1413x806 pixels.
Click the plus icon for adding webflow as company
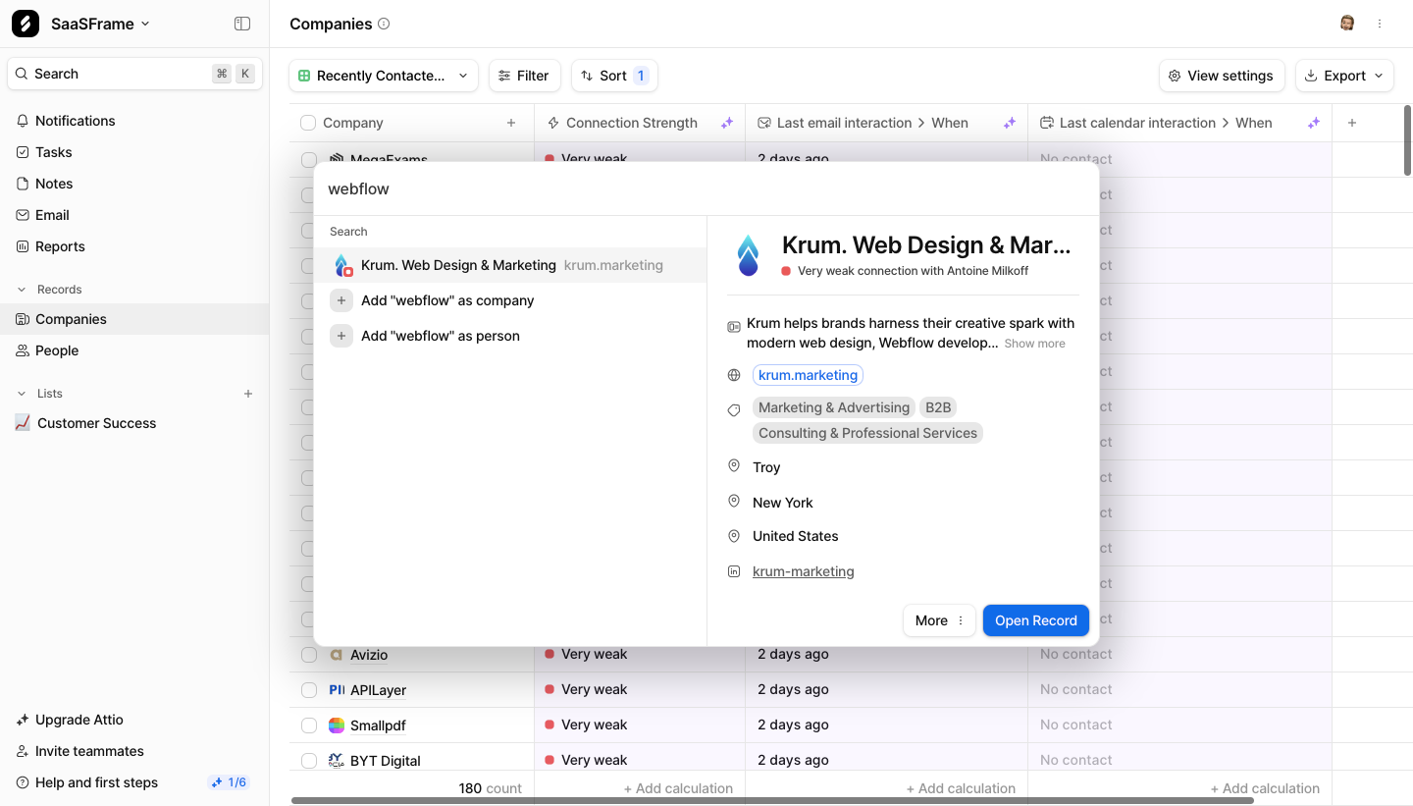pyautogui.click(x=341, y=300)
